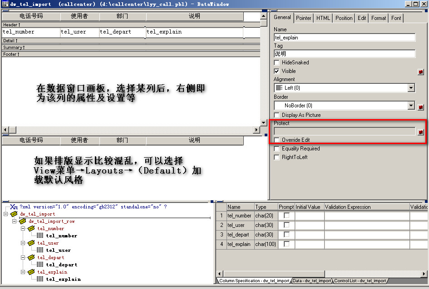The image size is (429, 289).
Task: Open the Position tab
Action: 344,18
